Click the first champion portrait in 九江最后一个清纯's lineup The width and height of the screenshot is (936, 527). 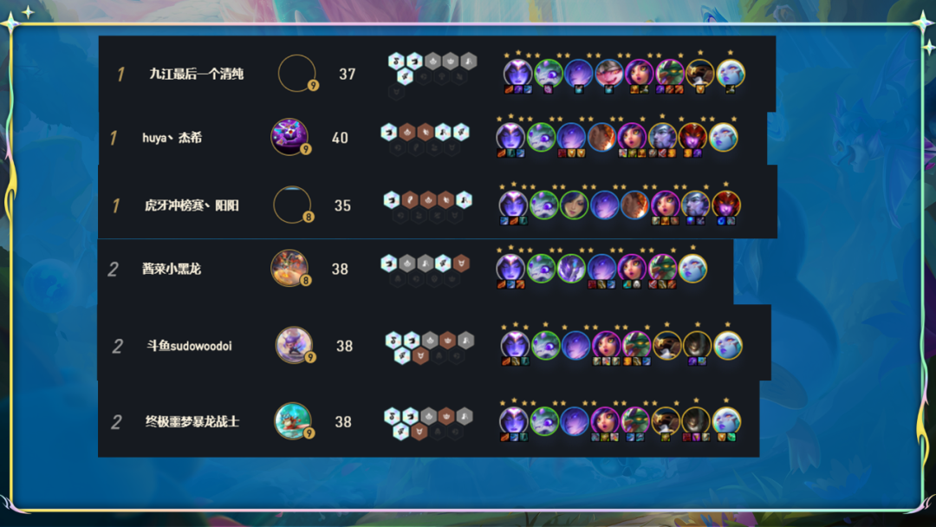pos(517,73)
